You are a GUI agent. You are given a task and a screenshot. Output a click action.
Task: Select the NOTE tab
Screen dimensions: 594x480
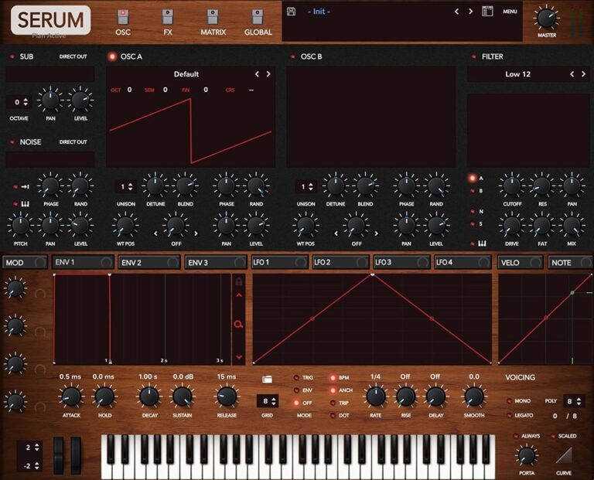(x=570, y=262)
